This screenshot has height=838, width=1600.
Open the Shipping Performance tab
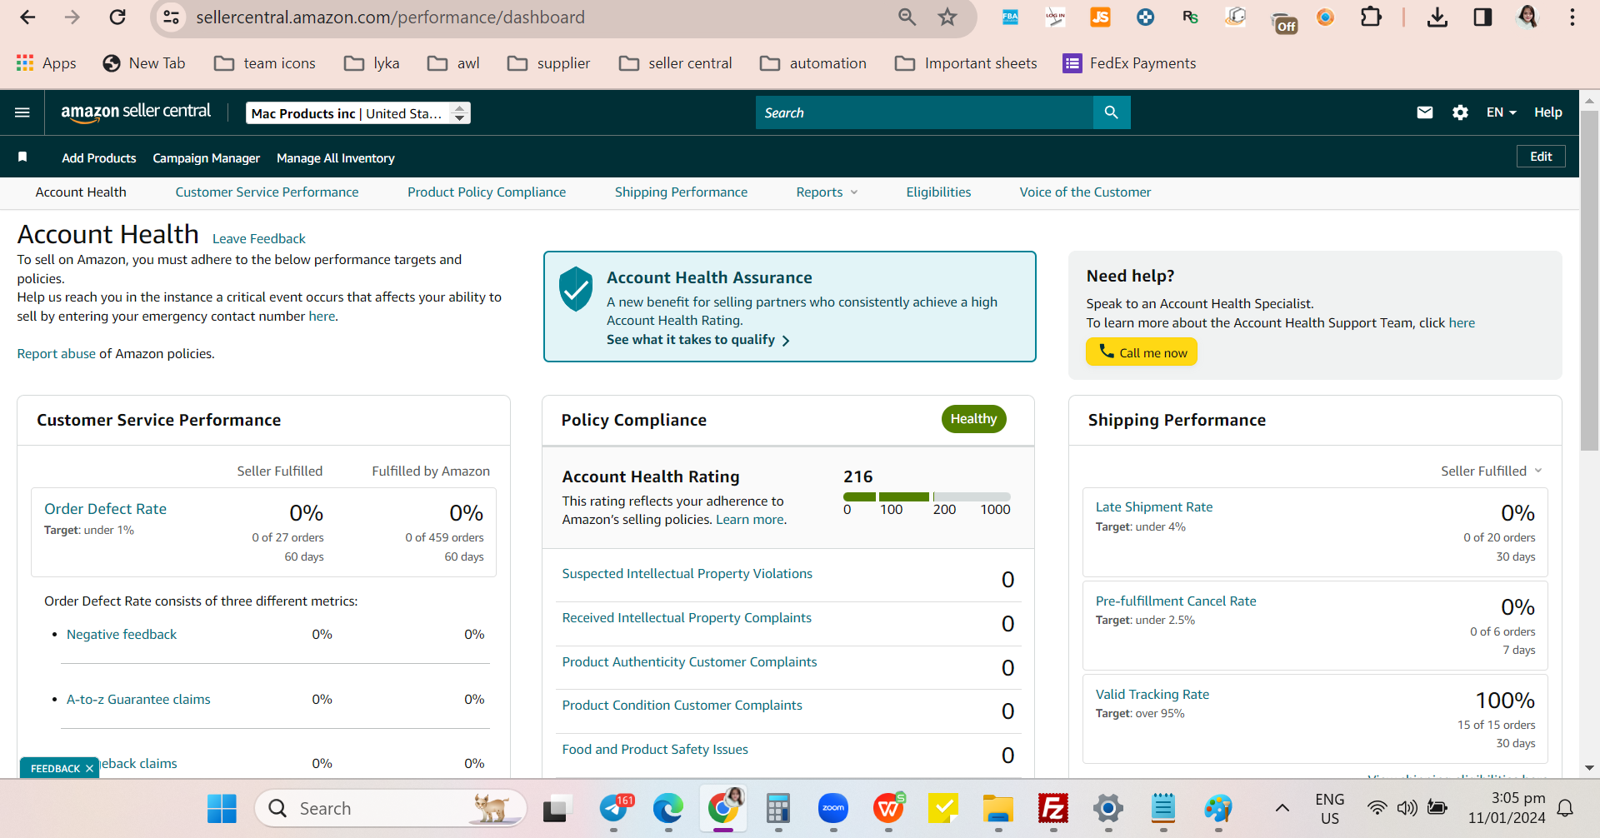coord(681,192)
